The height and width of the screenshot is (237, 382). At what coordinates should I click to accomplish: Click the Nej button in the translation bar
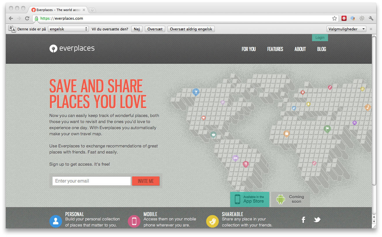137,29
